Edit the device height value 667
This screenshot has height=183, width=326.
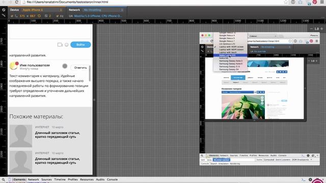pyautogui.click(x=33, y=16)
